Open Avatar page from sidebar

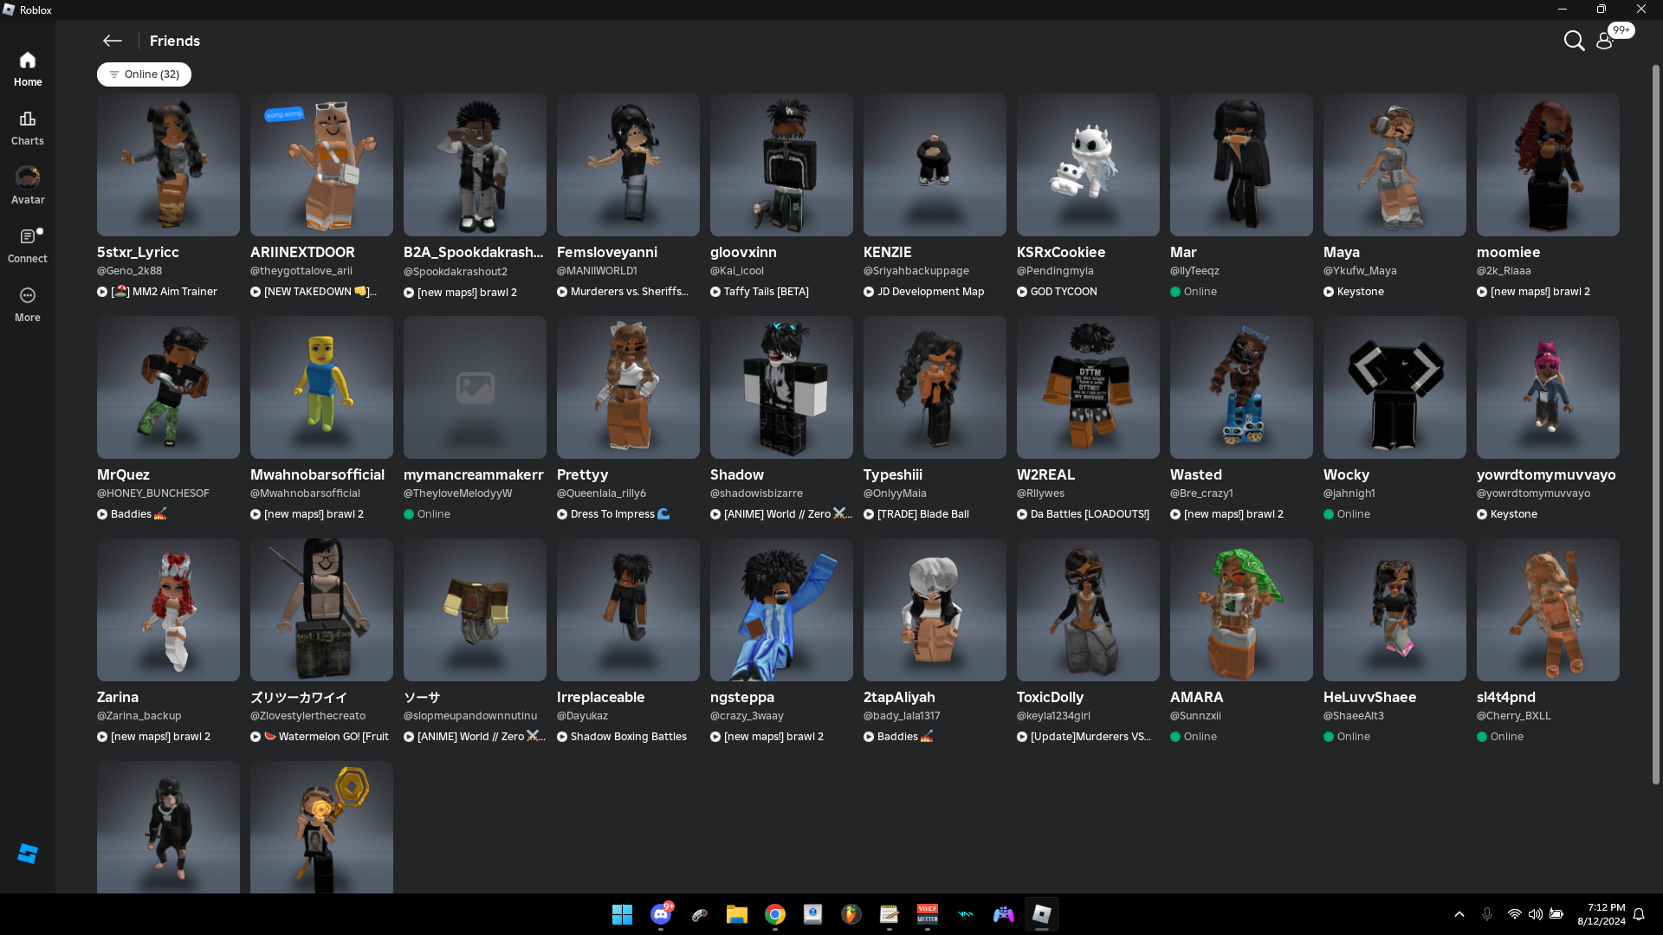pos(28,186)
